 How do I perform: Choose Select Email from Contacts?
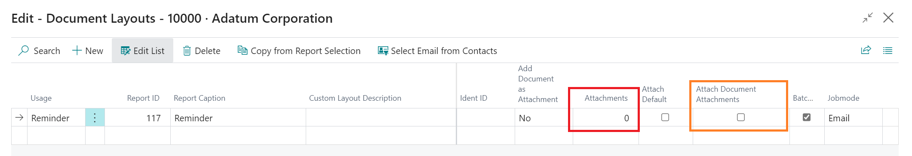[x=437, y=51]
